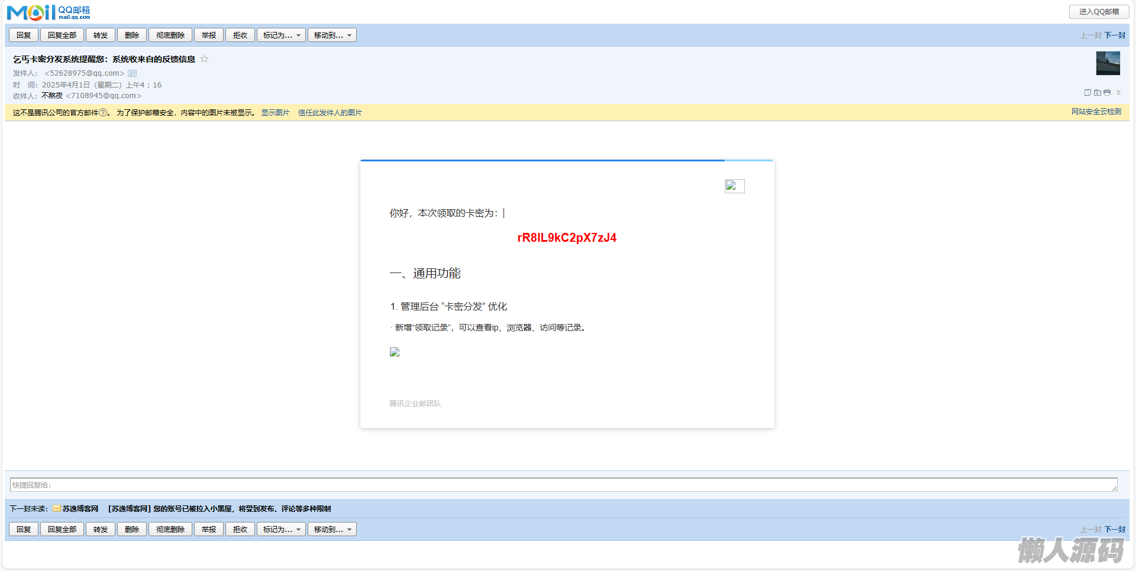Click the save-to-folder icon
Image resolution: width=1136 pixels, height=571 pixels.
pyautogui.click(x=1098, y=93)
